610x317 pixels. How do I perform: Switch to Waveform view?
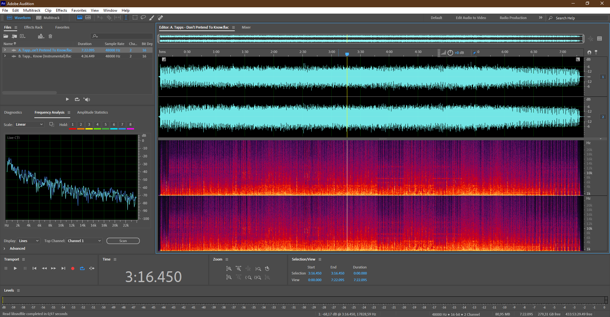[x=19, y=18]
